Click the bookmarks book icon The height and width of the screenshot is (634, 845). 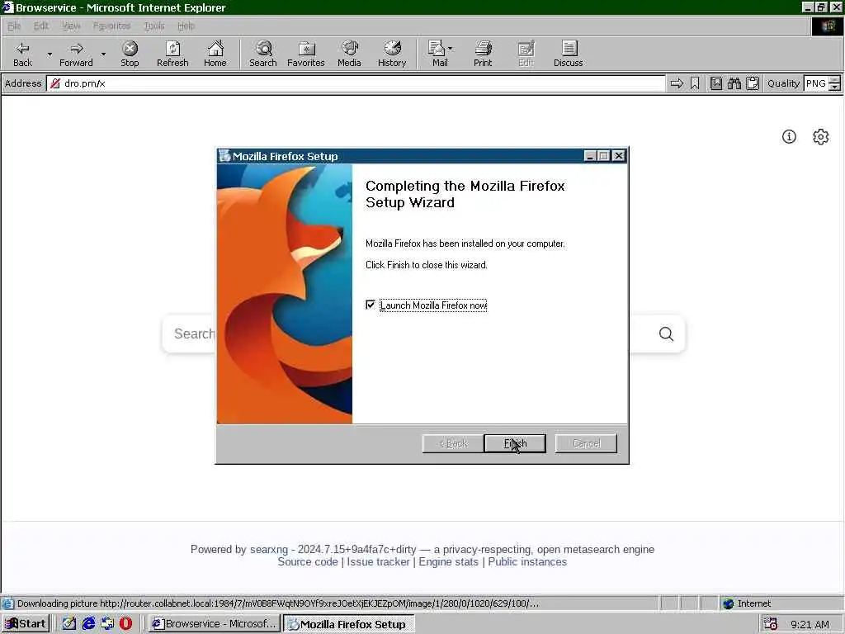pos(716,83)
